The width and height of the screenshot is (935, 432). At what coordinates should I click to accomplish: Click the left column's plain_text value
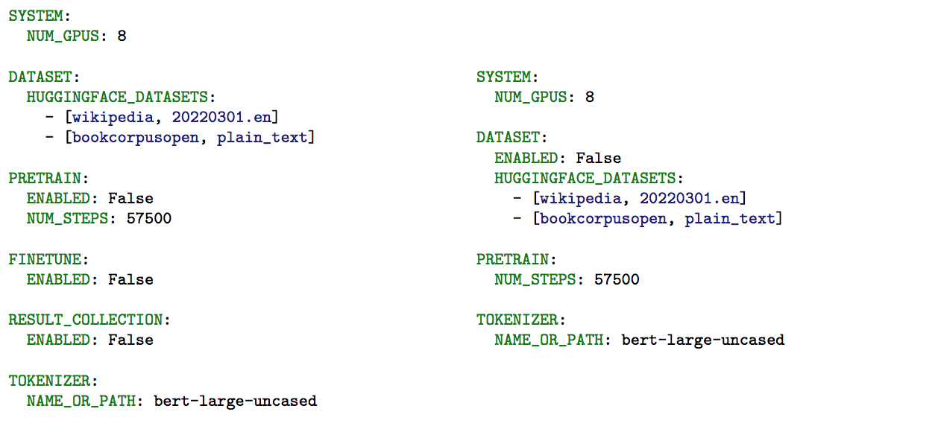point(262,138)
